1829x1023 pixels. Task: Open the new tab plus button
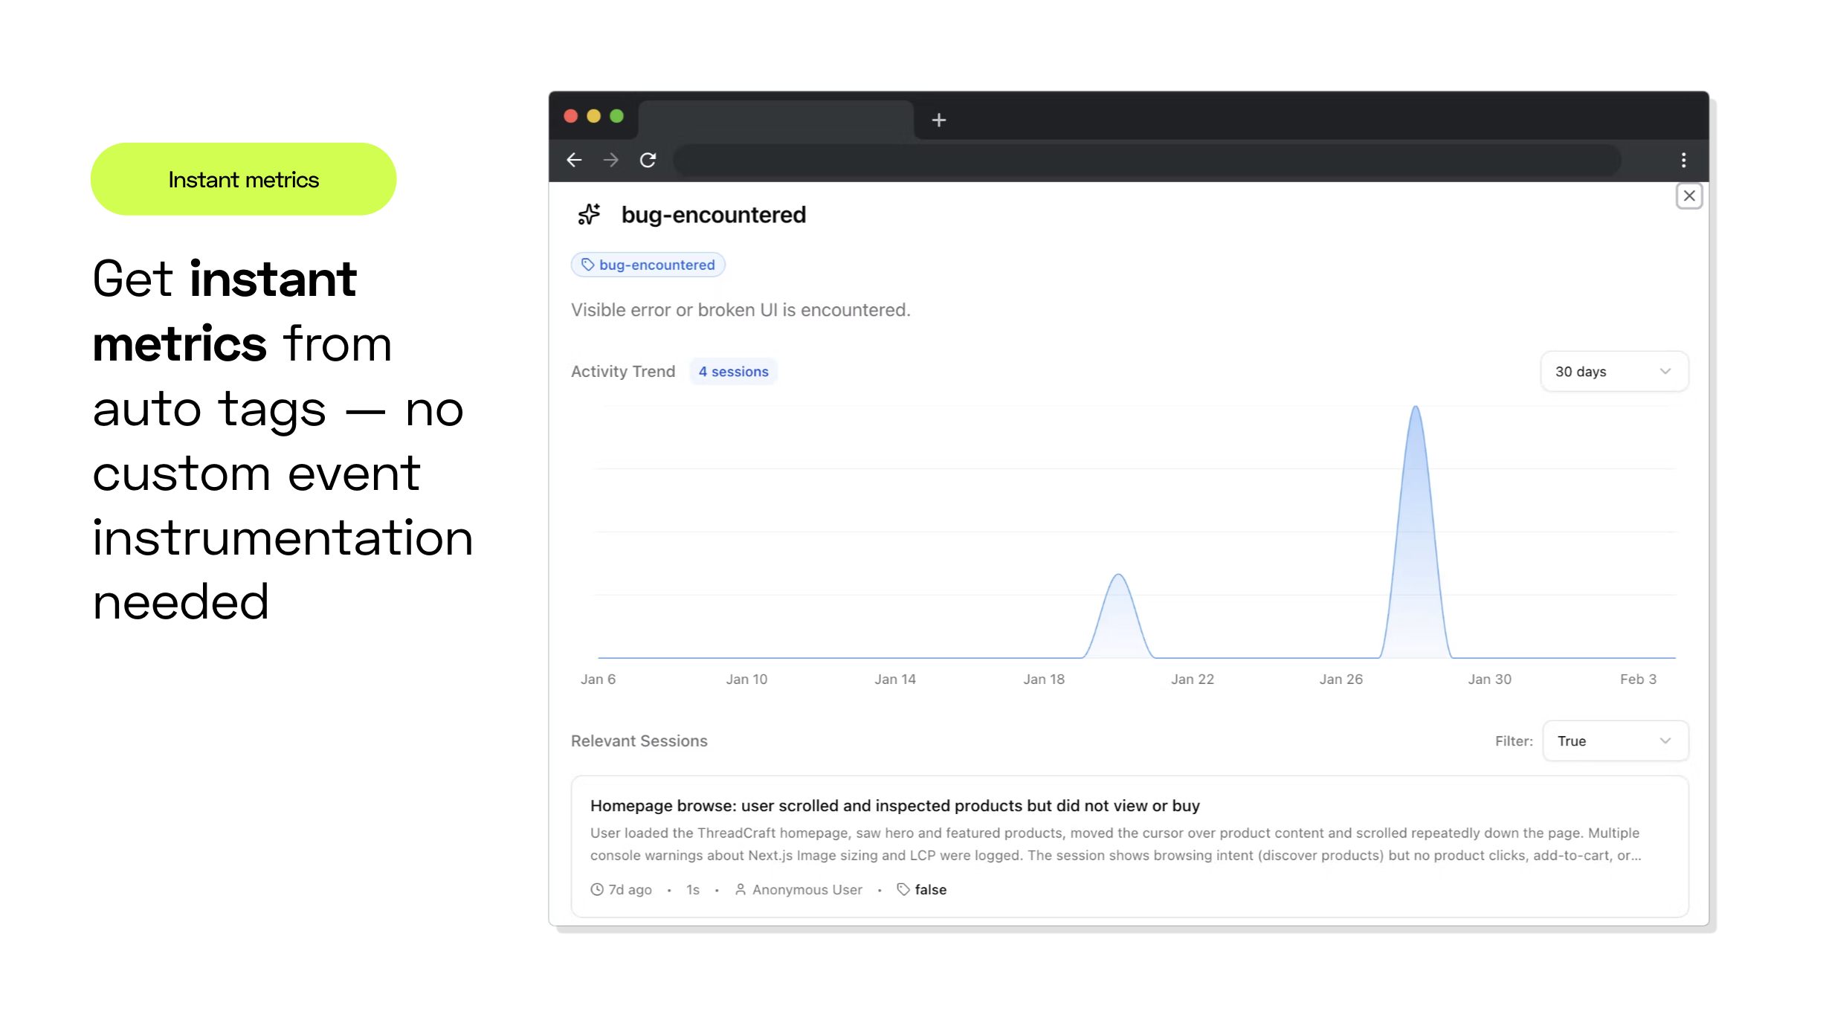click(x=938, y=120)
